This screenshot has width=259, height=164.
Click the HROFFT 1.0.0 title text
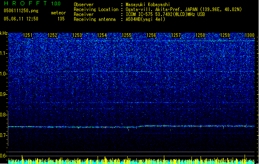click(32, 3)
